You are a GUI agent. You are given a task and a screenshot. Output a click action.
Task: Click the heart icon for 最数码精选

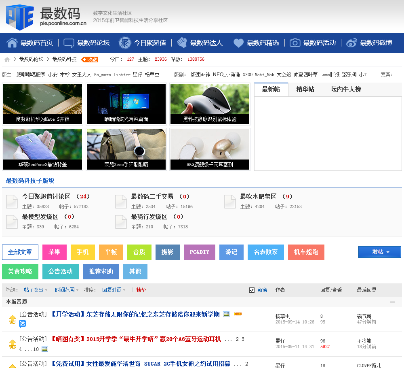238,43
